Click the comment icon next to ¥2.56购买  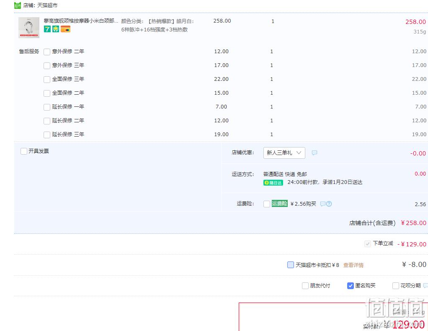click(322, 204)
